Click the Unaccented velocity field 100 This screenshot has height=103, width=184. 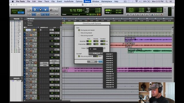click(96, 44)
